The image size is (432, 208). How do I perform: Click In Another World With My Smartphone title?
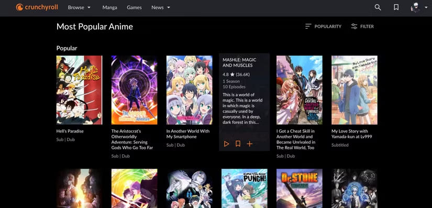(x=188, y=134)
